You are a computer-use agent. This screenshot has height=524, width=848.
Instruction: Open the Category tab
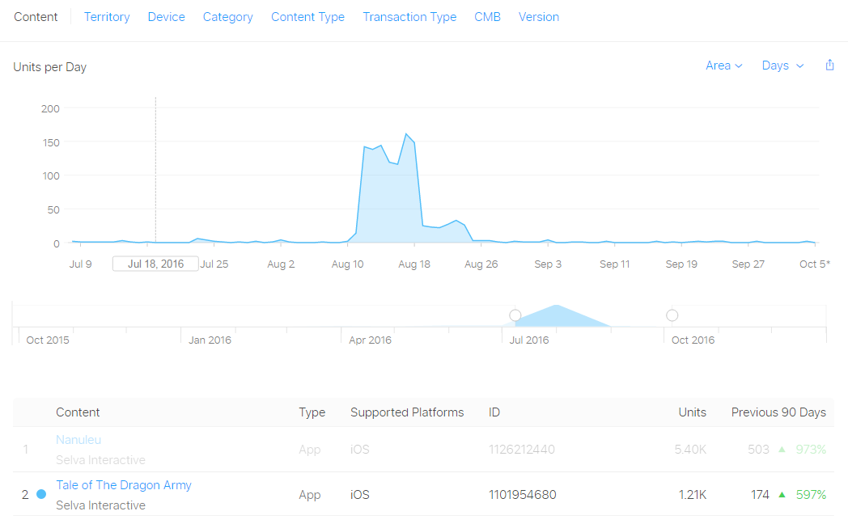pos(227,17)
